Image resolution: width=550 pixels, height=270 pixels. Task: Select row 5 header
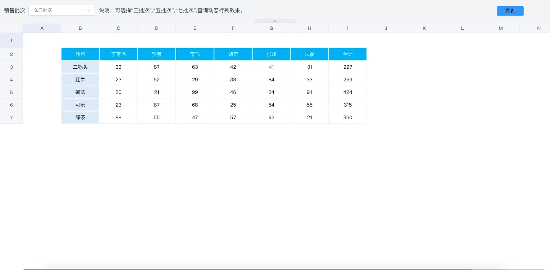pos(11,92)
